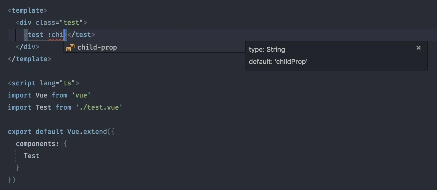The image size is (437, 190).
Task: Click the './test.vue' import path
Action: pos(99,107)
